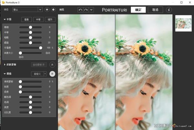The width and height of the screenshot is (194, 130).
Task: Click the Portraiture app icon in title bar
Action: coord(3,2)
